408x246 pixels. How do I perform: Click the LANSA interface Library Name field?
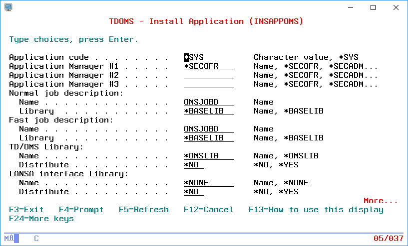[x=208, y=183]
